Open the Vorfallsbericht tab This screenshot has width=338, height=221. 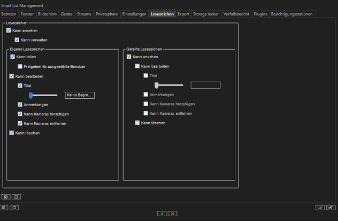(x=236, y=14)
